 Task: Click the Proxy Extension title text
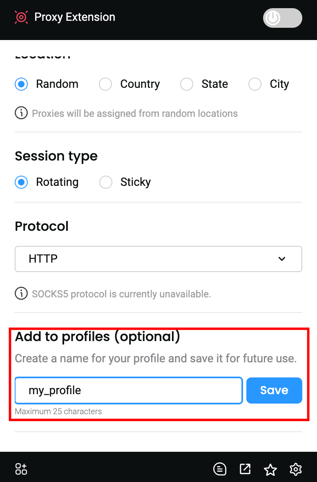coord(74,17)
